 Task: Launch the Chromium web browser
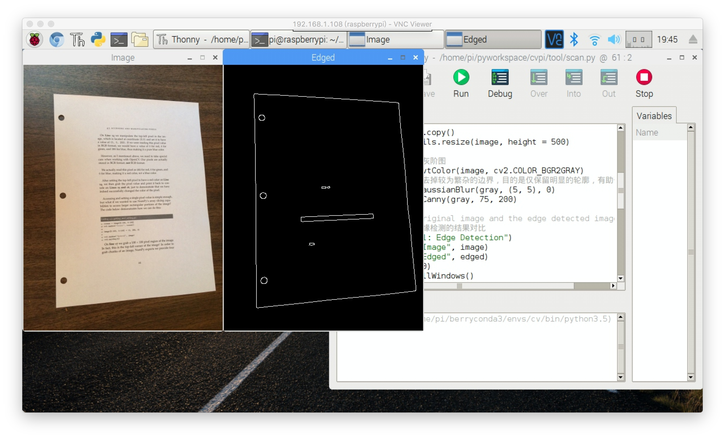[57, 39]
